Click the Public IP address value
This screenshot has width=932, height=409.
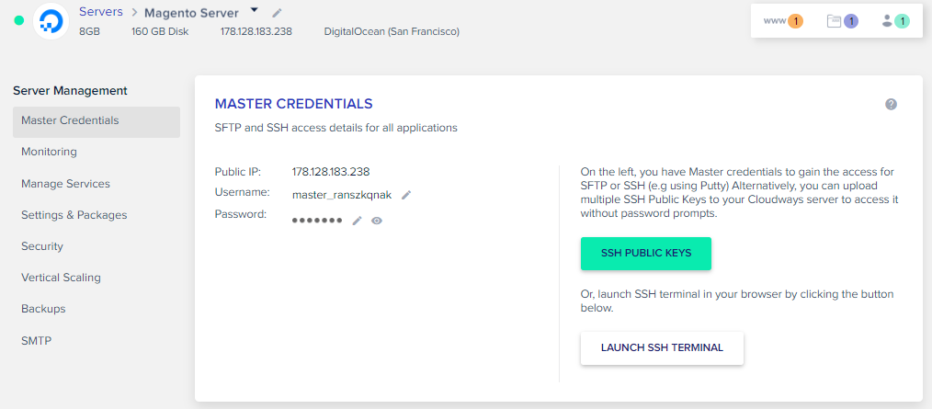pyautogui.click(x=330, y=171)
